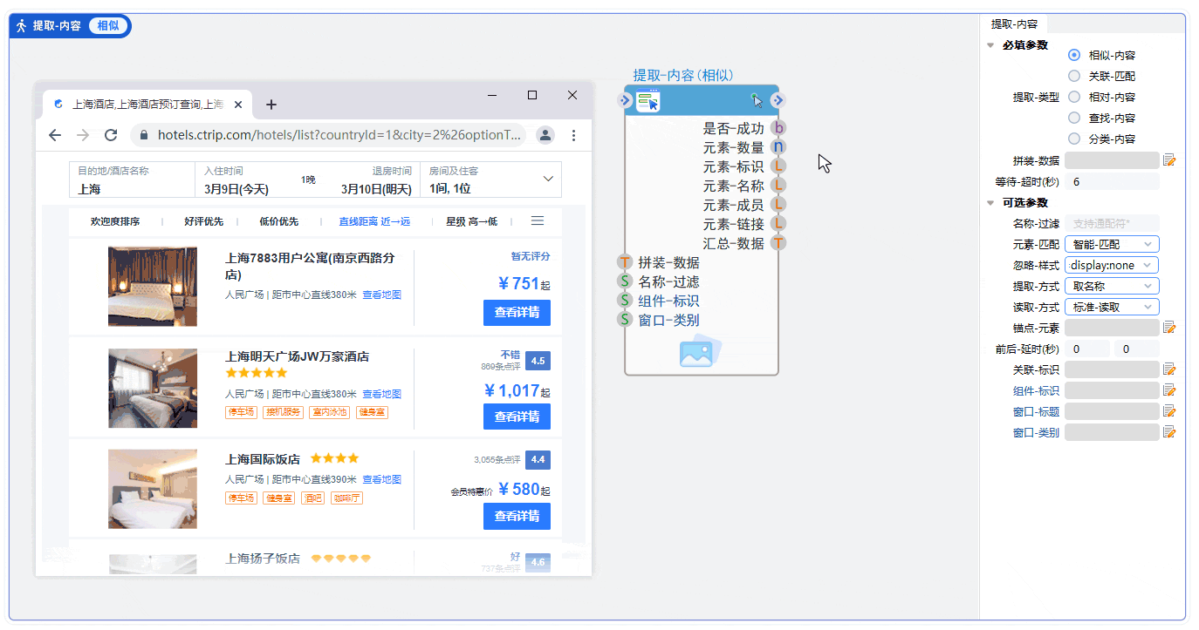
Task: Open the 元素-匹配 smart-match dropdown
Action: [1111, 244]
